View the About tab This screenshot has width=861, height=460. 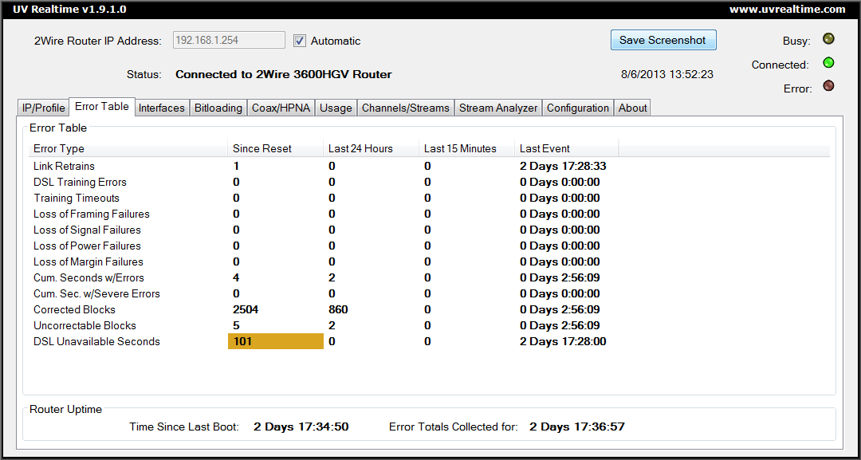click(633, 108)
